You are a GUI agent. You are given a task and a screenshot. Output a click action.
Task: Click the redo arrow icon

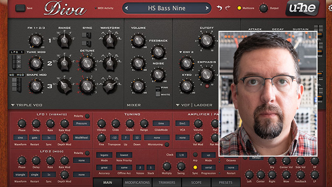pos(228,8)
